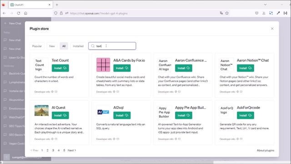Viewport: 291px width, 164px height.
Task: Open the browser home page icon
Action: tap(25, 13)
